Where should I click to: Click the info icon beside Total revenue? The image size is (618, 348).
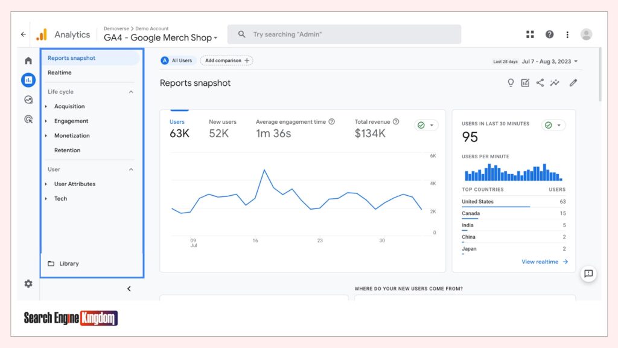(396, 121)
